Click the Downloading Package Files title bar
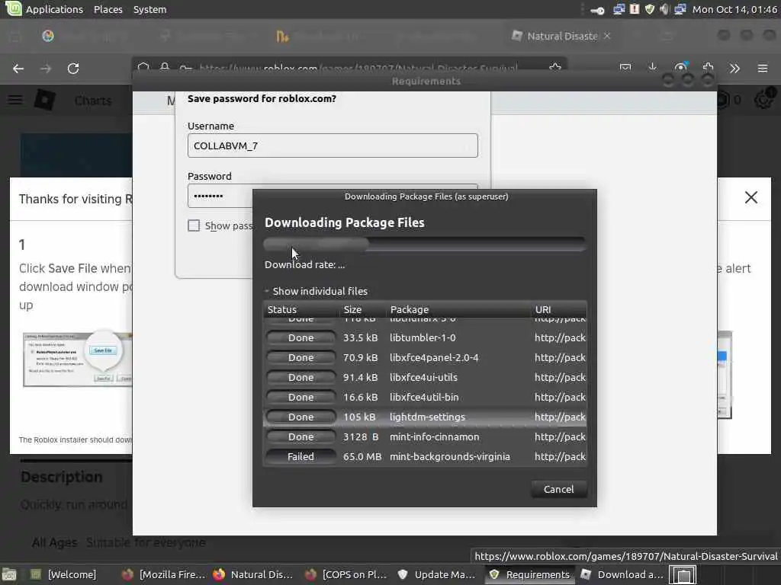781x585 pixels. pos(425,197)
